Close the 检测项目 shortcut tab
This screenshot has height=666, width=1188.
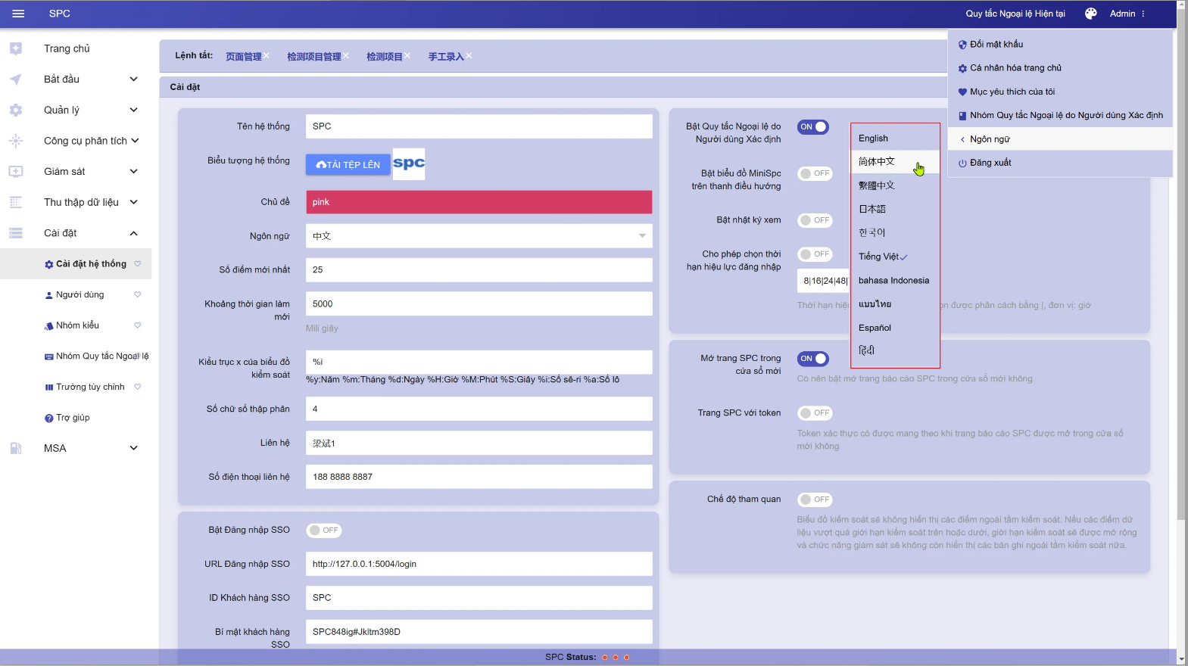tap(407, 56)
